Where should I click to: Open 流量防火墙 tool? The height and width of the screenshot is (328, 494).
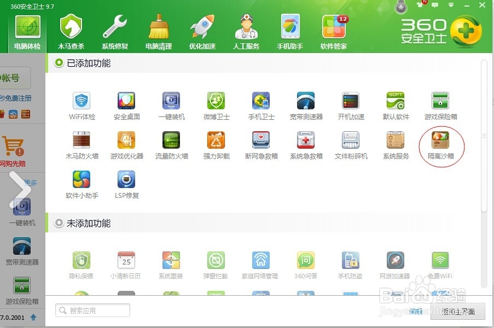(171, 145)
